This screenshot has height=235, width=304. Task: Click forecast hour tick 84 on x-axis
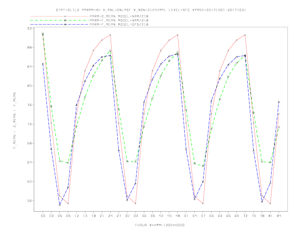[x=279, y=216]
